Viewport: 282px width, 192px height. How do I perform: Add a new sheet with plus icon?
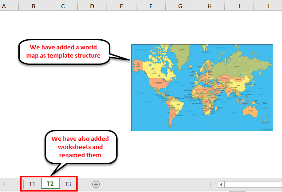[96, 184]
